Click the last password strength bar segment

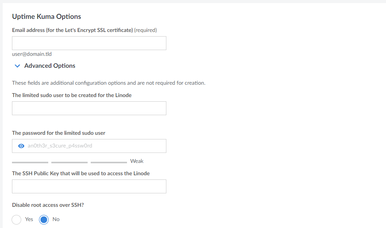coord(109,163)
